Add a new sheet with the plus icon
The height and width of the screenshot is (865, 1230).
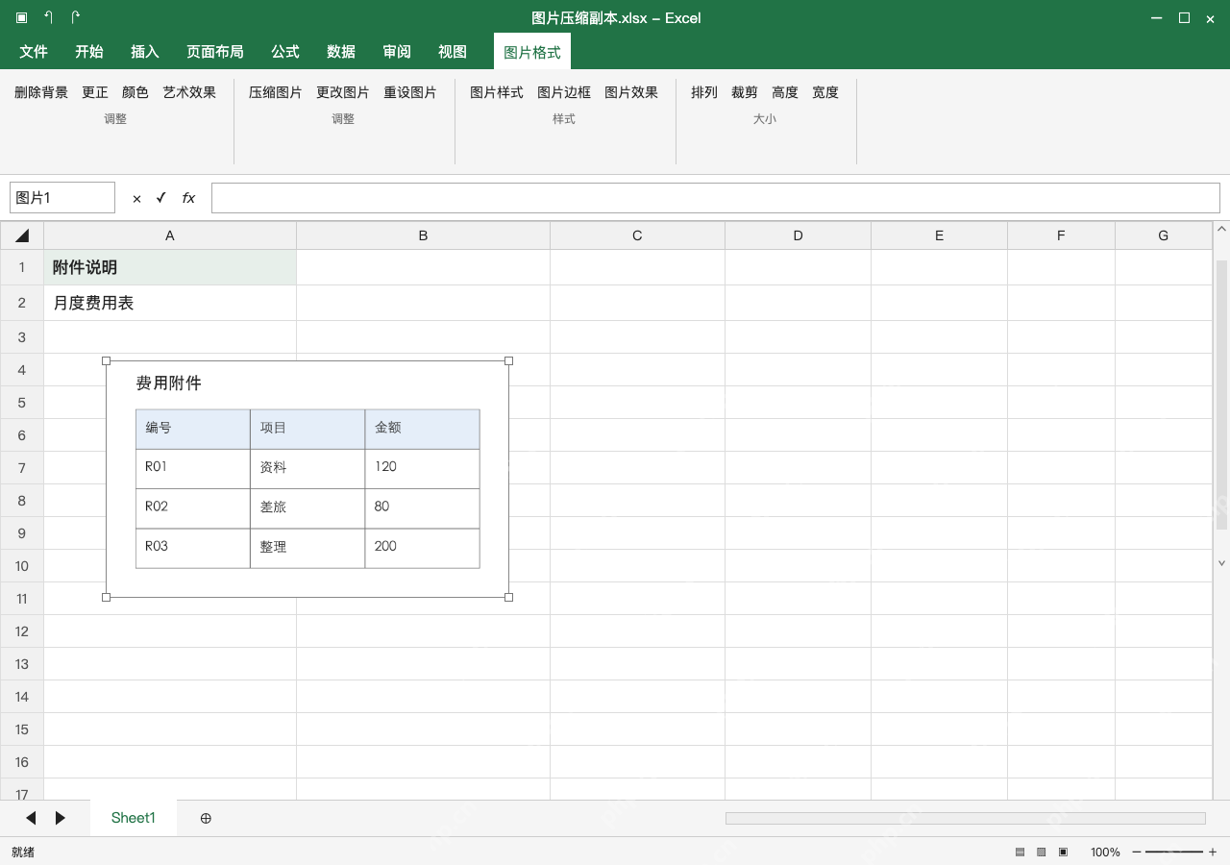206,818
